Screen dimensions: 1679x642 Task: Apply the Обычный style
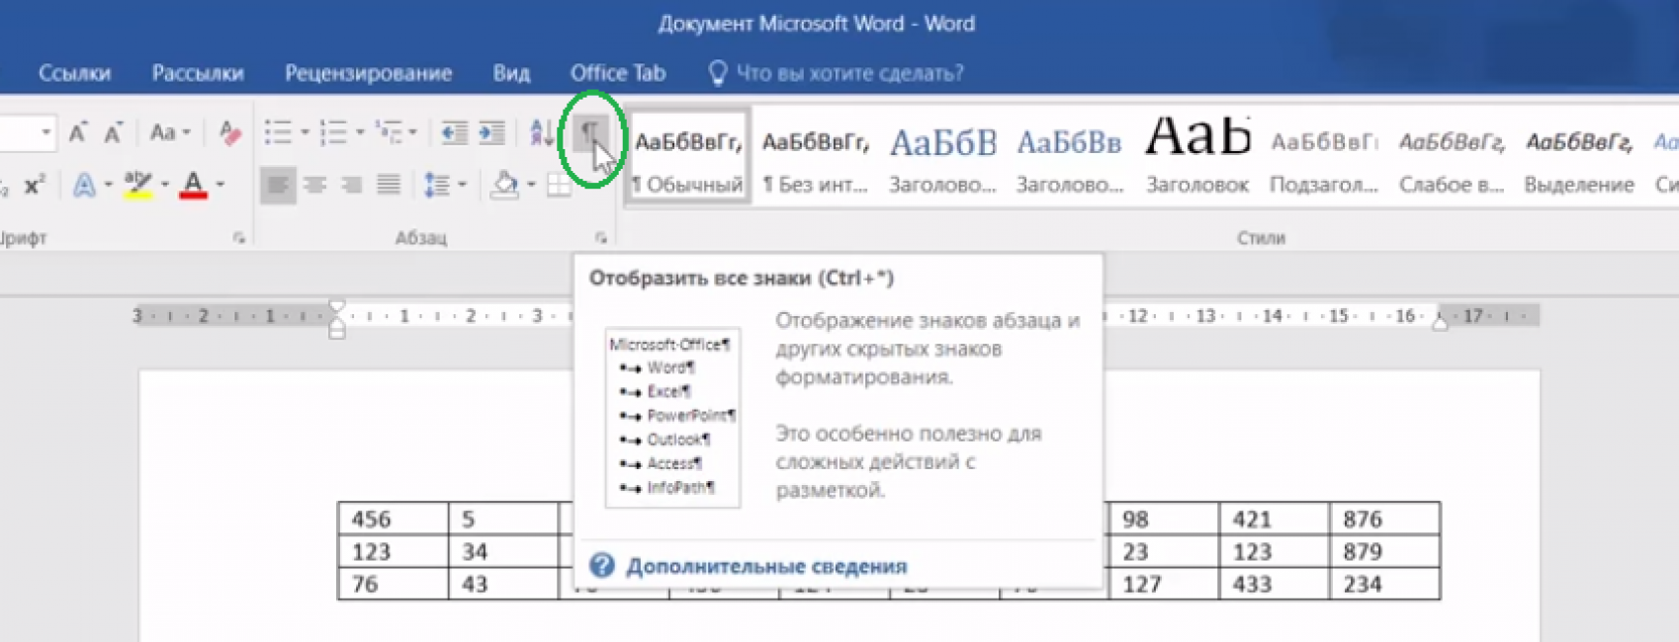[688, 158]
